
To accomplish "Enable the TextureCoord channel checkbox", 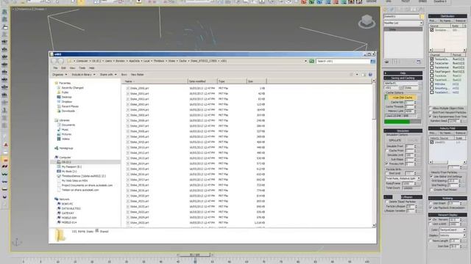I will tap(432, 59).
